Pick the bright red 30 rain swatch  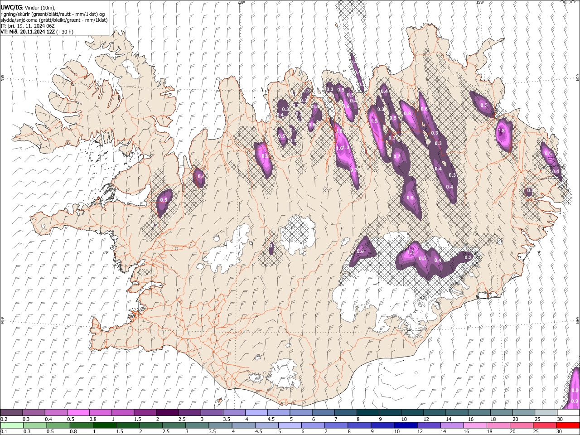point(568,425)
